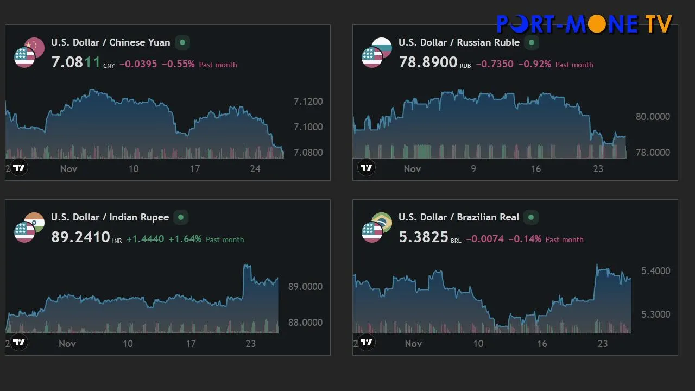The height and width of the screenshot is (391, 695).
Task: Open TradingView logo on Indian Rupee chart
Action: click(x=19, y=342)
